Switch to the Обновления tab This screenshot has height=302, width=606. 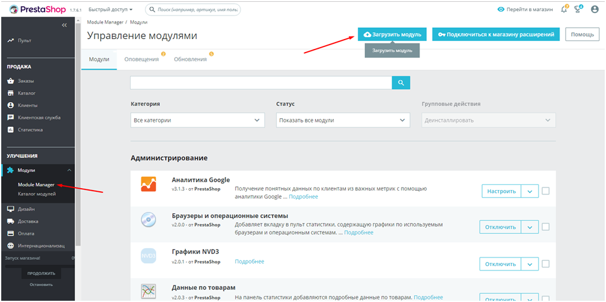point(190,59)
